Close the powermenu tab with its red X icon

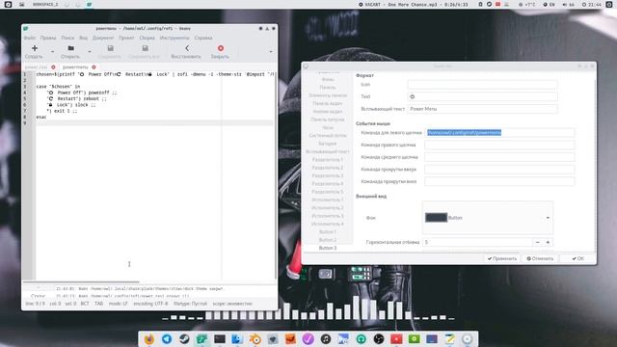pos(94,67)
